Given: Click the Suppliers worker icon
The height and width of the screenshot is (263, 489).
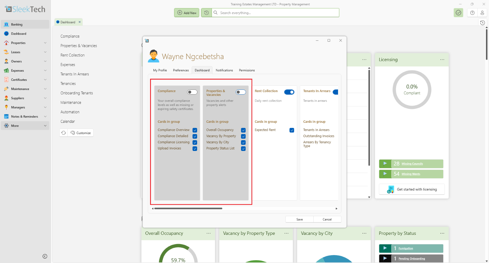Looking at the screenshot, I should pos(6,98).
